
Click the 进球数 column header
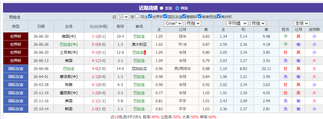pyautogui.click(x=314, y=29)
